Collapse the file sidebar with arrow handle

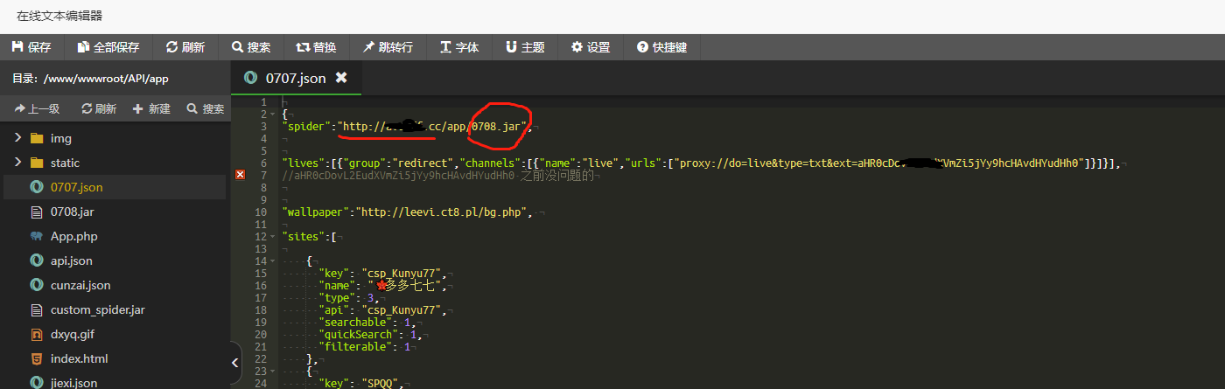[235, 362]
